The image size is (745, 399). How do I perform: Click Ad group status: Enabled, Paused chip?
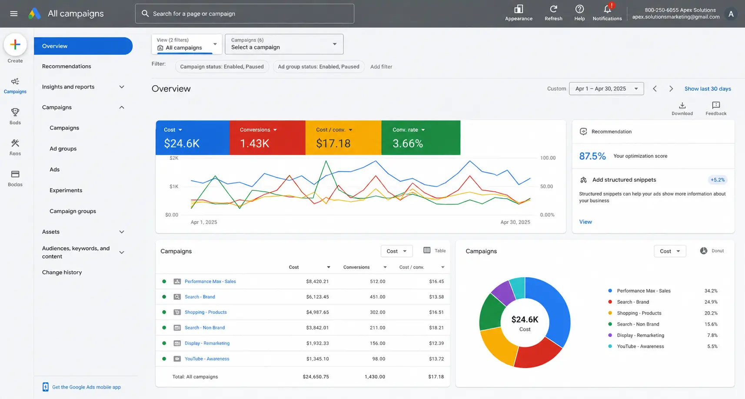click(x=319, y=67)
